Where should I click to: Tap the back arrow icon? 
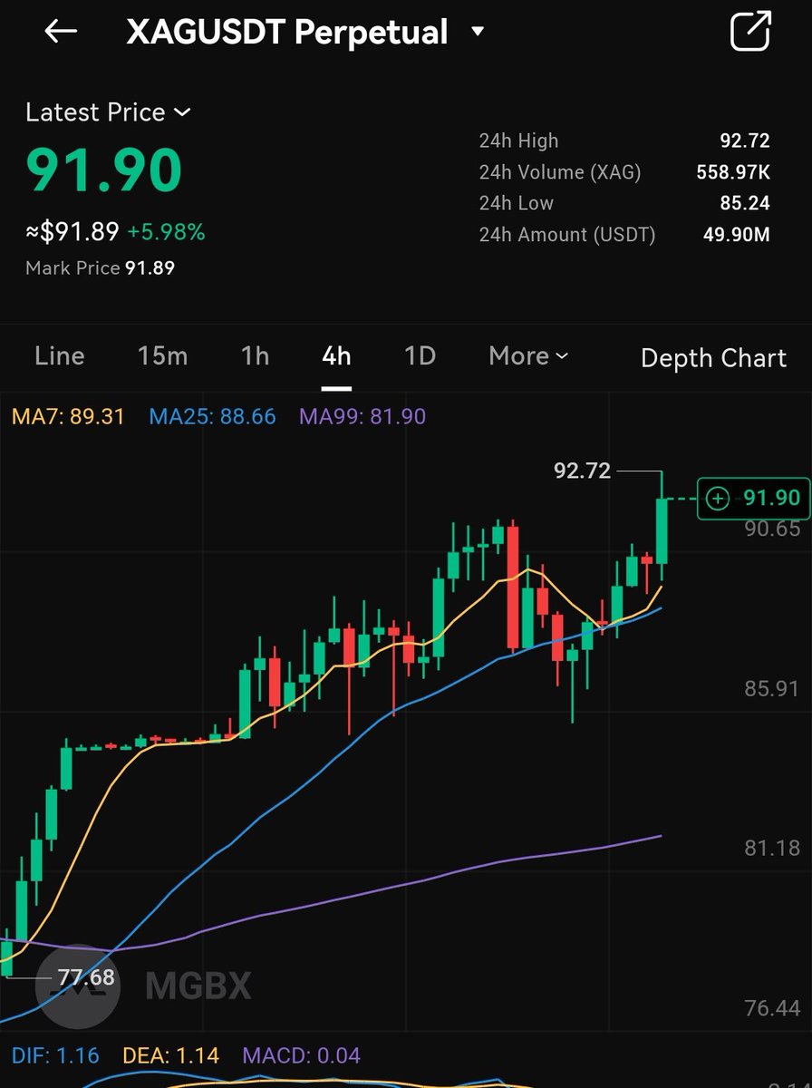point(61,32)
